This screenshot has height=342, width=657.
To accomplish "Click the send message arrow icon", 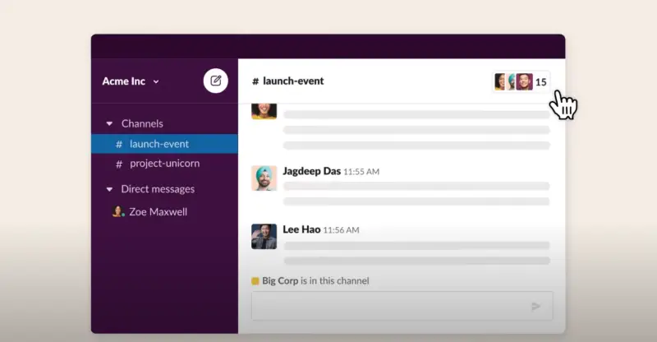I will coord(535,306).
